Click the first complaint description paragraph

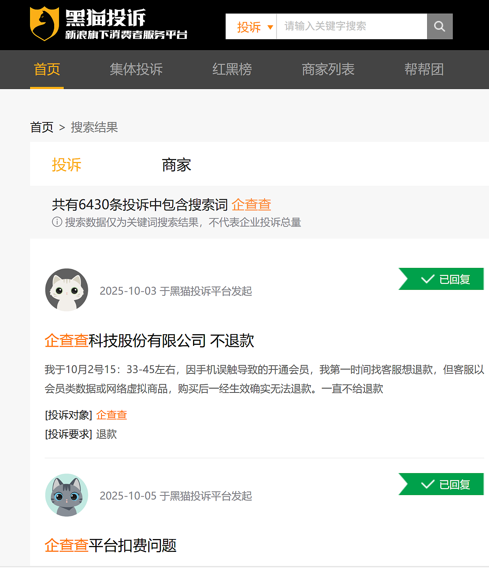coord(264,379)
